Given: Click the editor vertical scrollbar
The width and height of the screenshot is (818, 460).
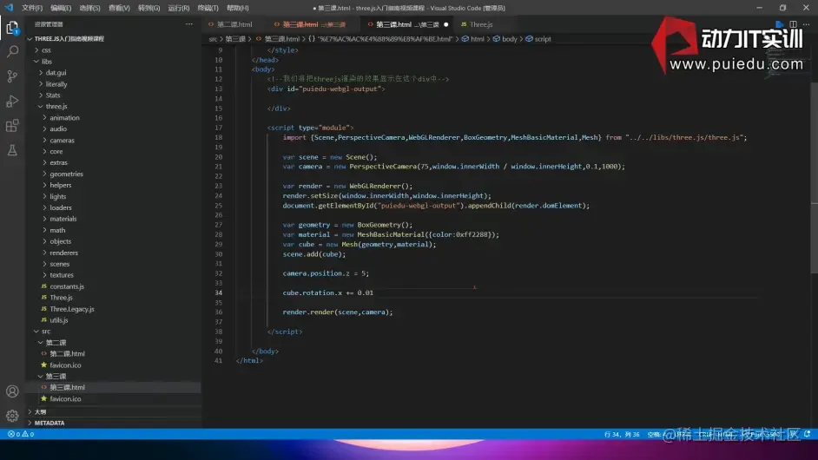Looking at the screenshot, I should coord(814,177).
